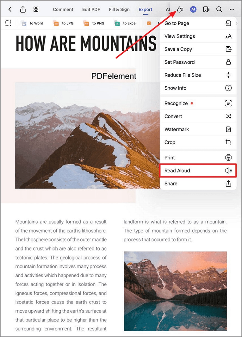This screenshot has width=242, height=337.
Task: Switch to the Edit PDF tab
Action: point(91,9)
